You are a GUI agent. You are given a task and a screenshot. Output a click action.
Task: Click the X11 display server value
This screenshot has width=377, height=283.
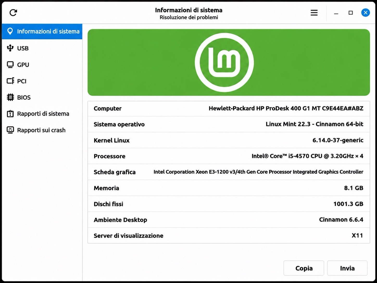[357, 236]
